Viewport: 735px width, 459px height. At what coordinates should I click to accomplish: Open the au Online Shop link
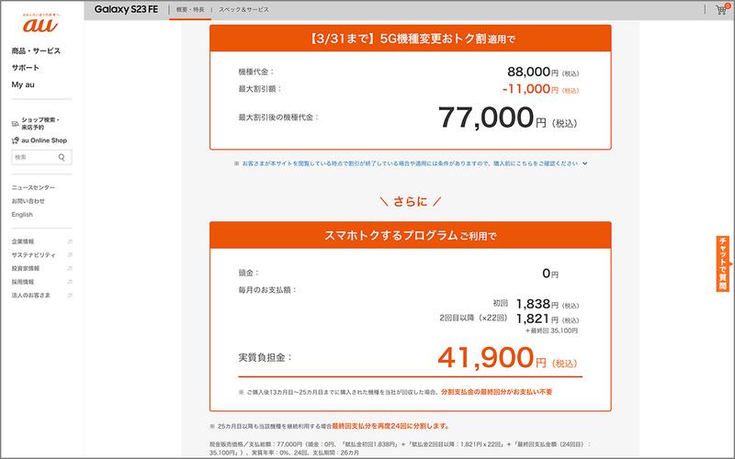point(44,140)
